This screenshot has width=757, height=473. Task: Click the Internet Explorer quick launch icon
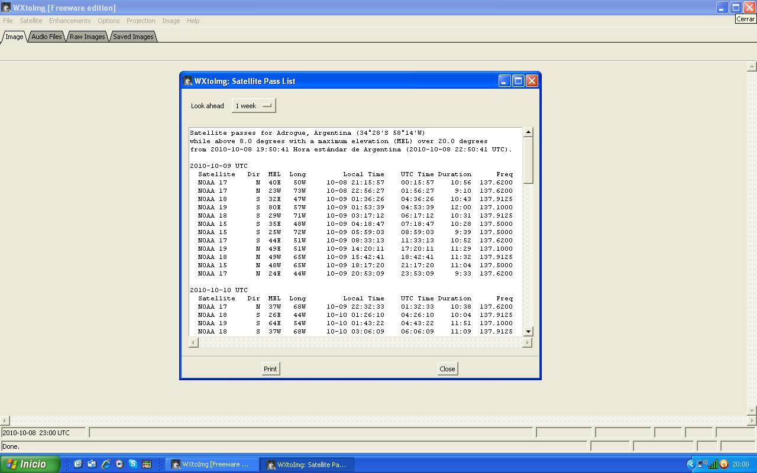106,464
